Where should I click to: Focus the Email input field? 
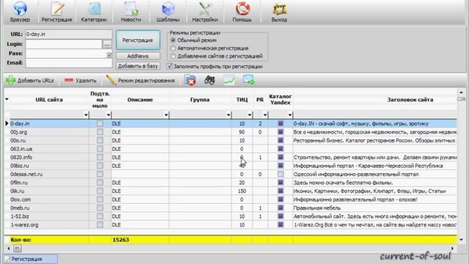tap(69, 62)
